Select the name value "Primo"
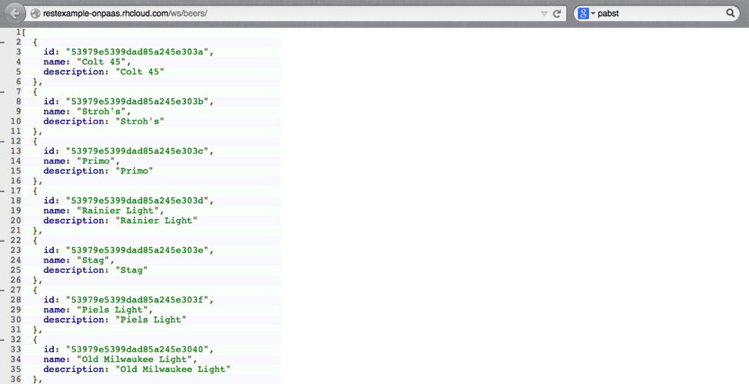Image resolution: width=749 pixels, height=384 pixels. pyautogui.click(x=96, y=161)
